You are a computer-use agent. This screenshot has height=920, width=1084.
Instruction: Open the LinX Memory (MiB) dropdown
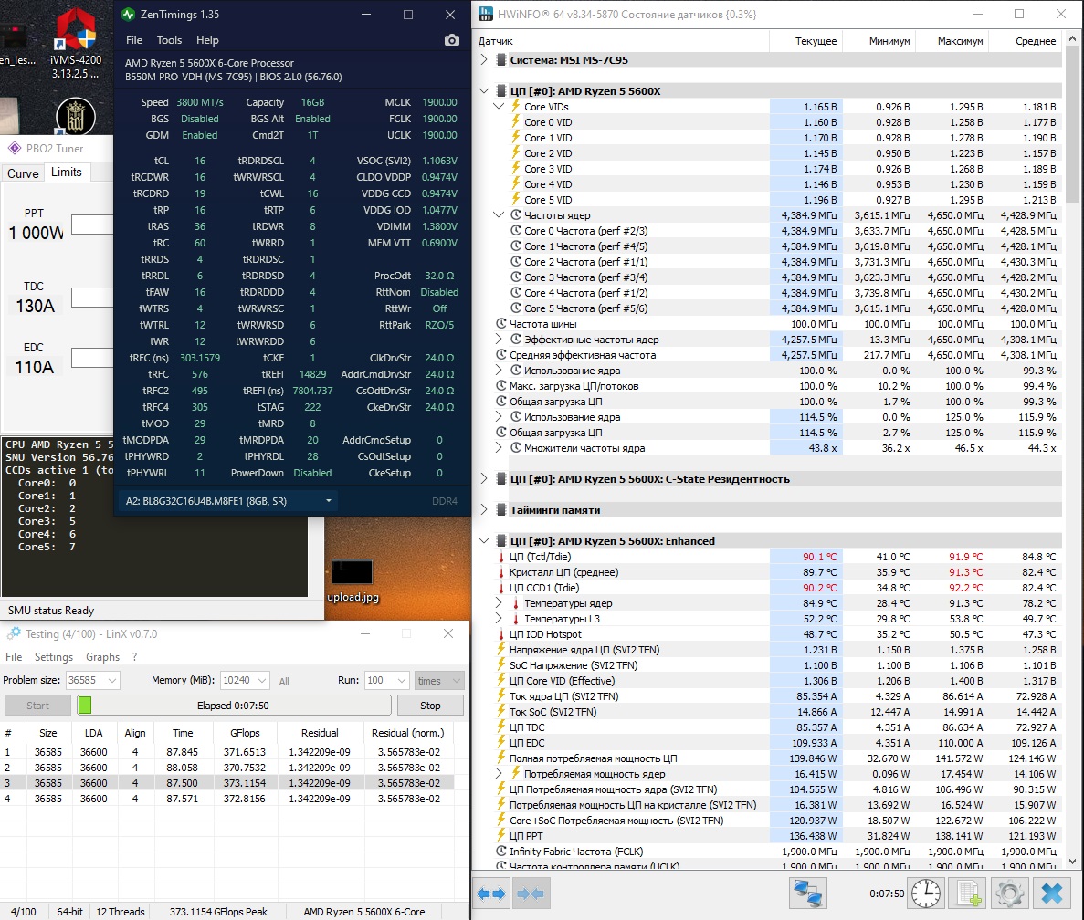click(245, 680)
